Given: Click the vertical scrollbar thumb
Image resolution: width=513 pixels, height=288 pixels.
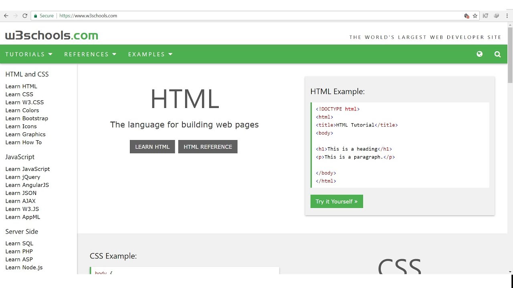Looking at the screenshot, I should [510, 55].
